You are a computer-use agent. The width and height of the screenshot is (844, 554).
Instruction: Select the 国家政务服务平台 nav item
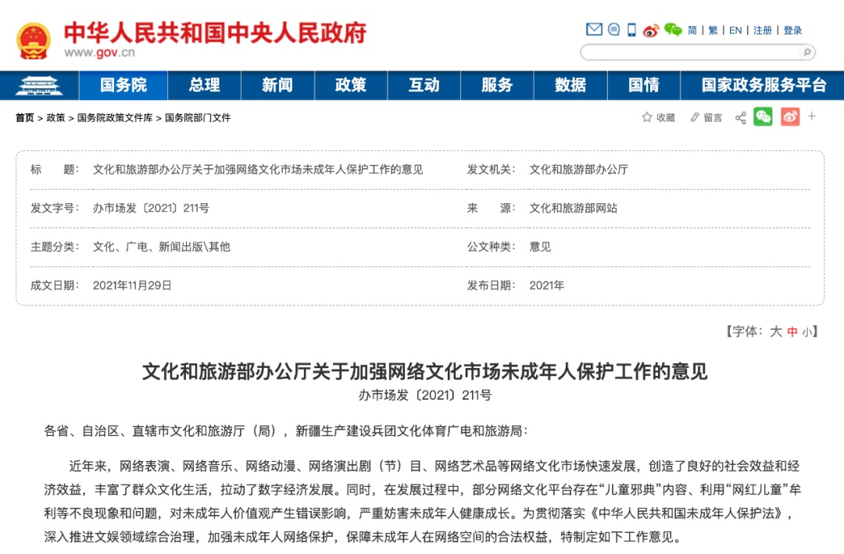pyautogui.click(x=763, y=85)
